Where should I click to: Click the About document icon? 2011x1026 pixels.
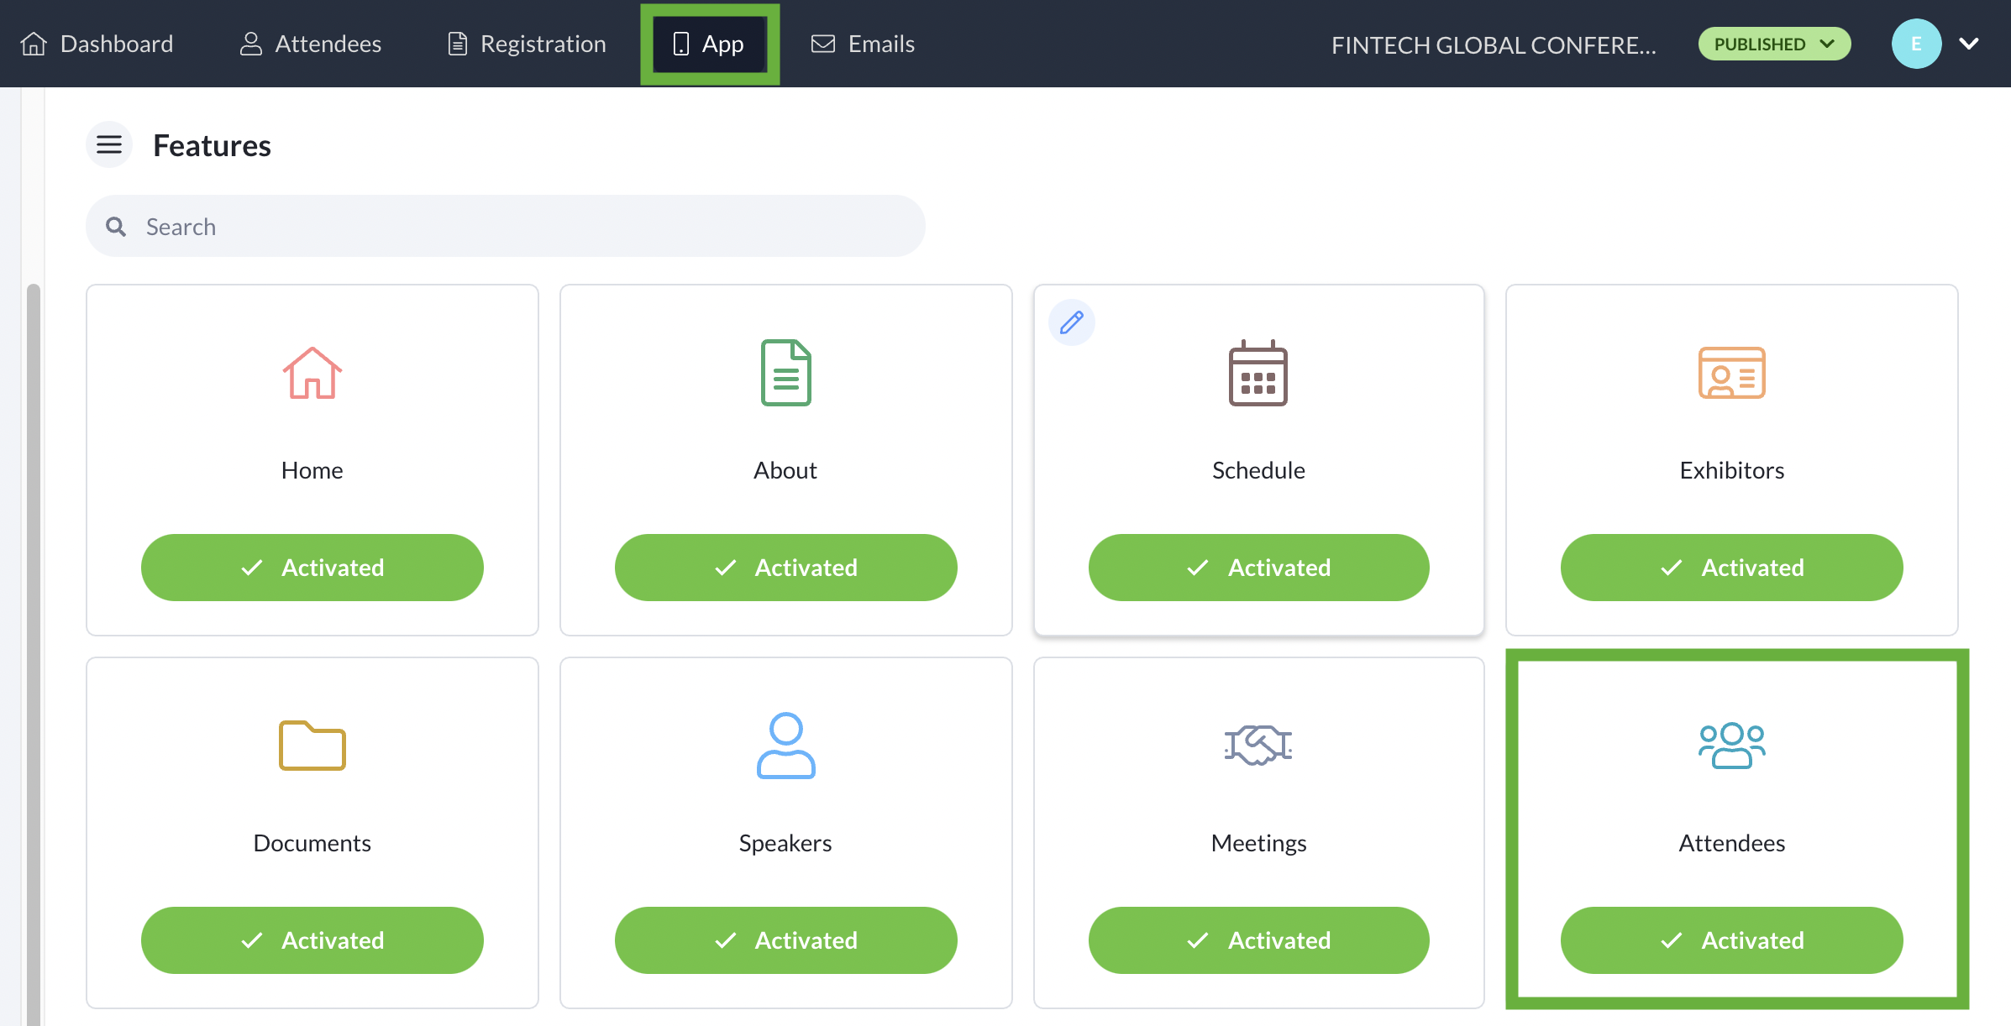pos(785,373)
